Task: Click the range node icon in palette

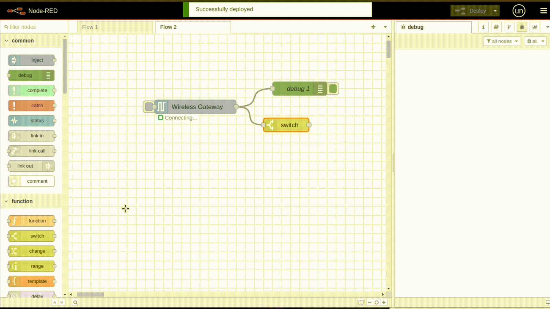Action: click(x=14, y=266)
